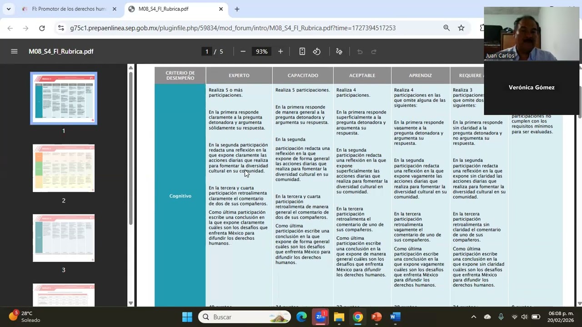582x327 pixels.
Task: Bookmark this page with the star
Action: tap(461, 28)
